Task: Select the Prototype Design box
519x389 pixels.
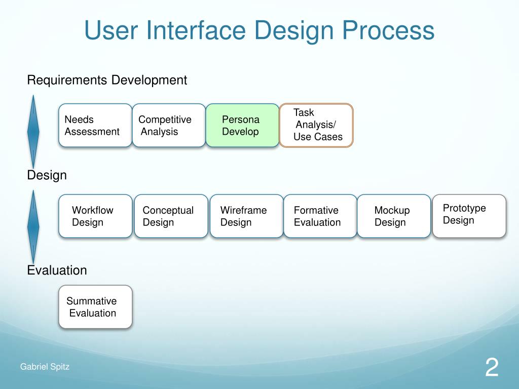Action: click(x=469, y=216)
